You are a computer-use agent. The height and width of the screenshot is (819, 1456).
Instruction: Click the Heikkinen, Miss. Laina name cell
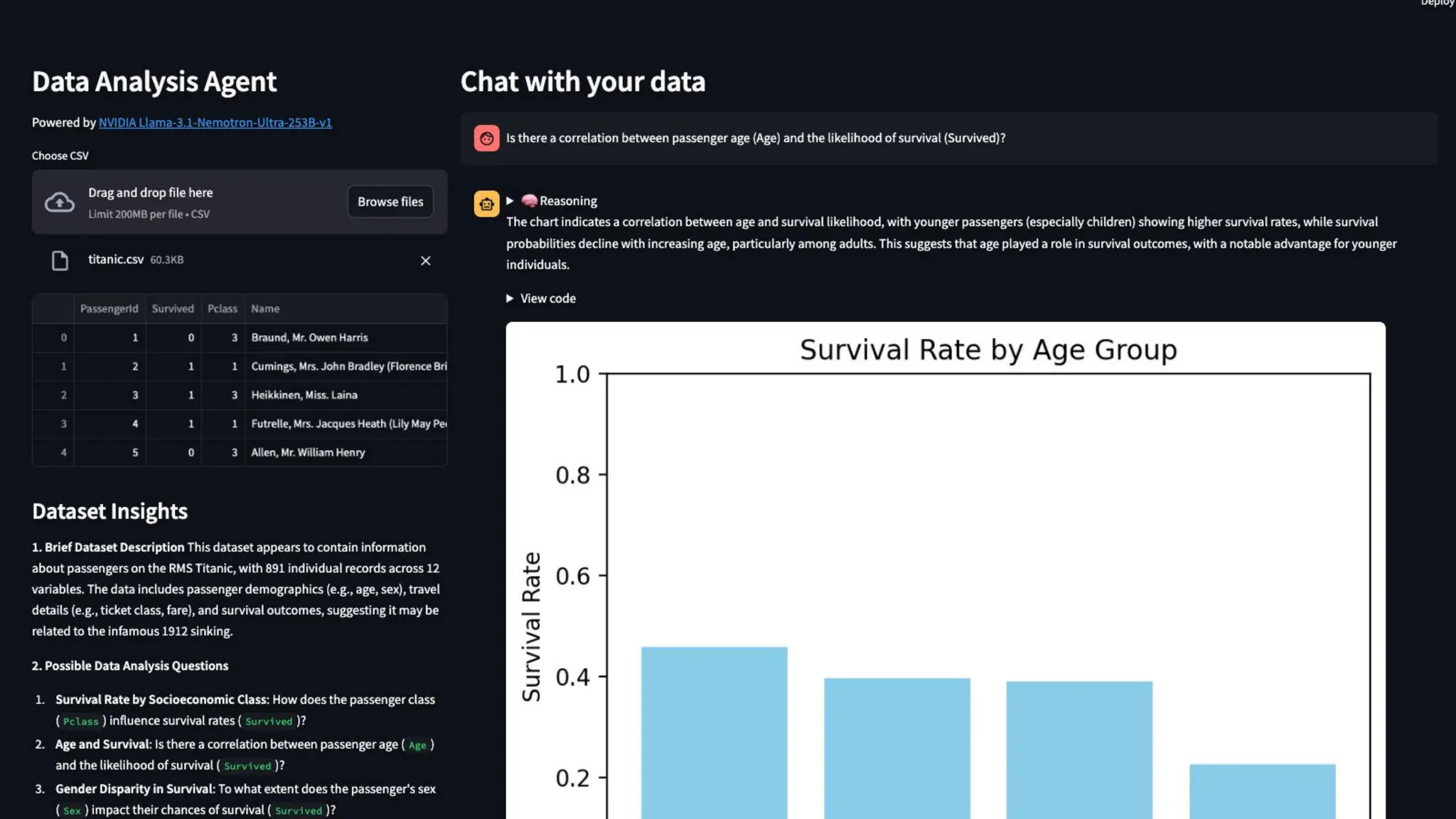tap(304, 395)
